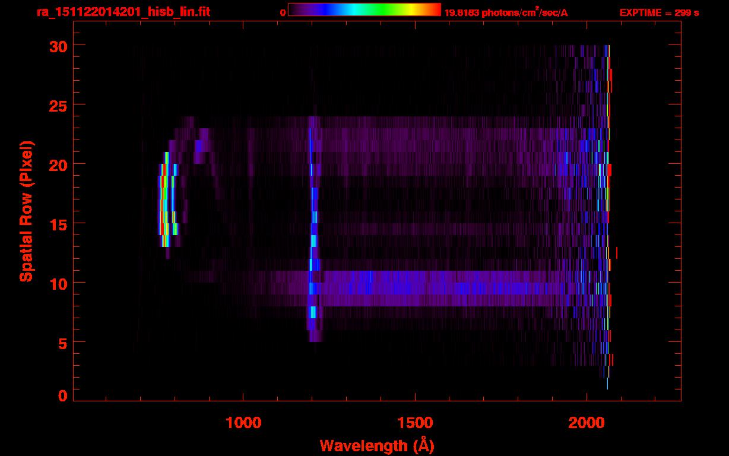Click the 25 spatial row tick label
Viewport: 729px width, 456px height.
pos(58,105)
